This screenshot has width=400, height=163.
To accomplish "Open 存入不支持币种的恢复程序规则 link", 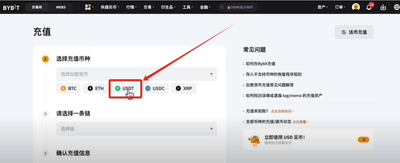I will pyautogui.click(x=273, y=74).
